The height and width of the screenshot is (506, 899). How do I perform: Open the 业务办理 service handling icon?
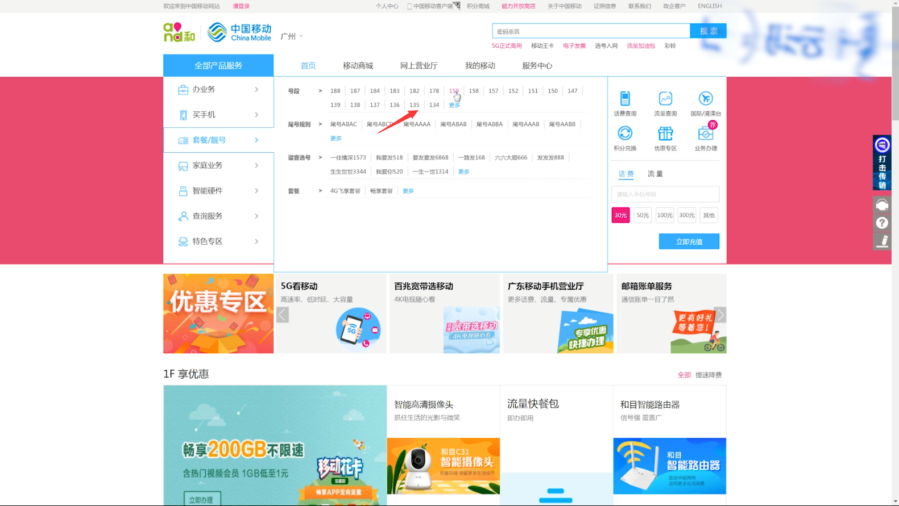coord(706,133)
